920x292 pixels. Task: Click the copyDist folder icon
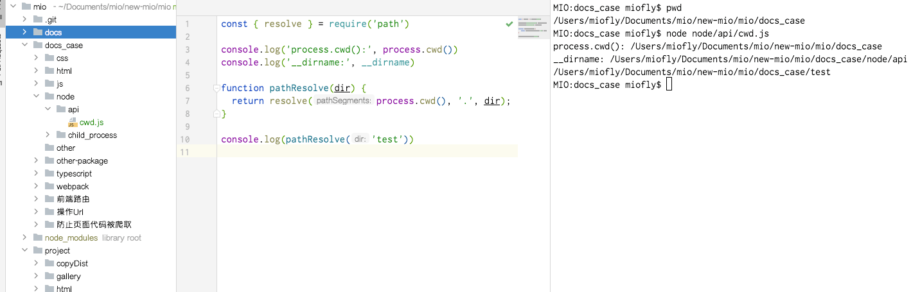click(x=49, y=263)
